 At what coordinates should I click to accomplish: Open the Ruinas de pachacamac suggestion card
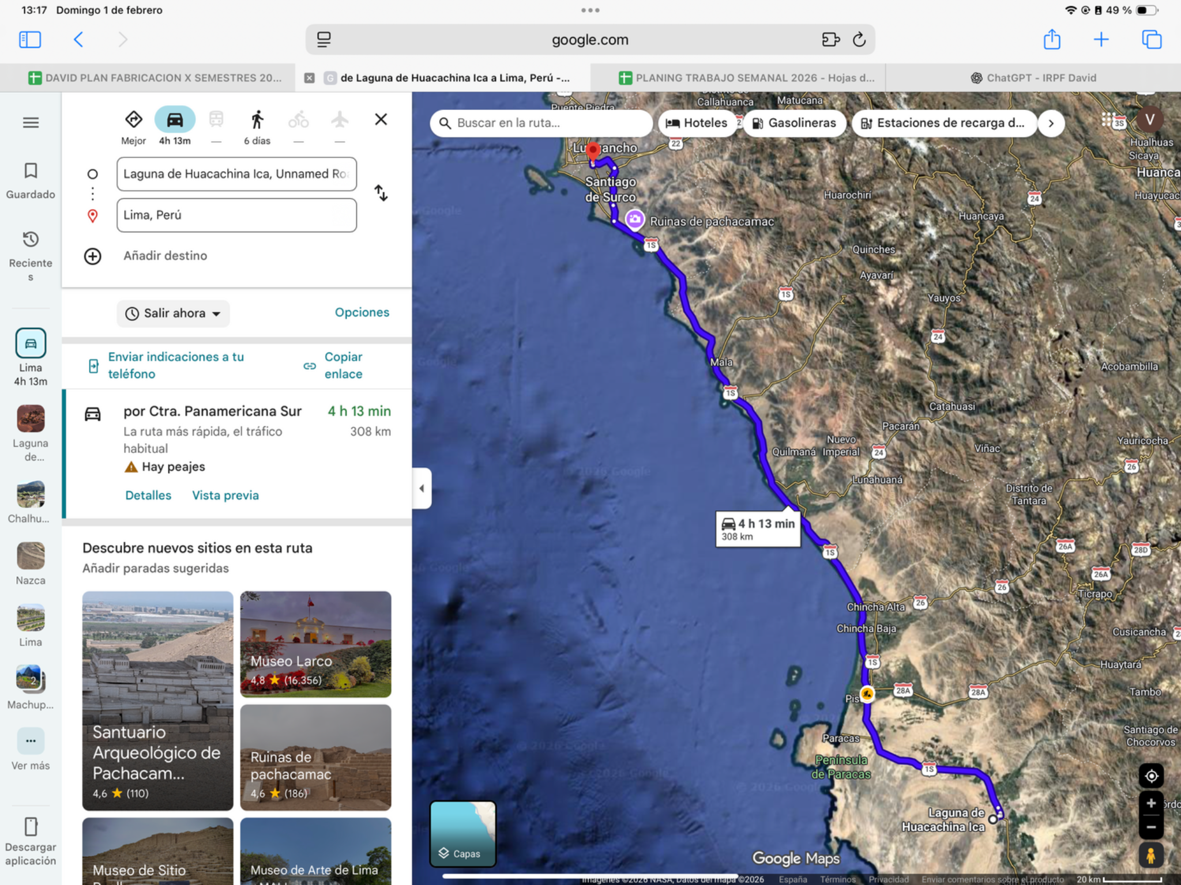pos(315,757)
